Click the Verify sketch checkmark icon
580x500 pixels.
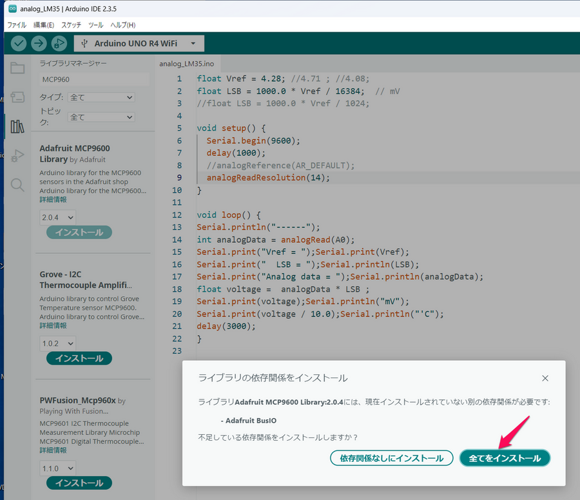click(x=19, y=44)
